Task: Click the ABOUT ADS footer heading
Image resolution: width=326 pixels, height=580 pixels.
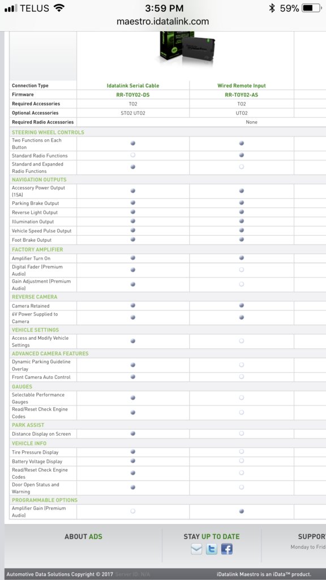Action: tap(84, 536)
